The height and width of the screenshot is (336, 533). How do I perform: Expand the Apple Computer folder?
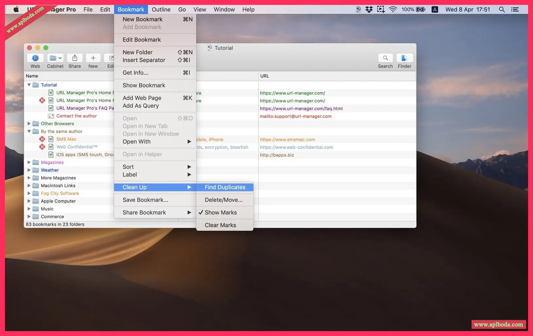29,201
